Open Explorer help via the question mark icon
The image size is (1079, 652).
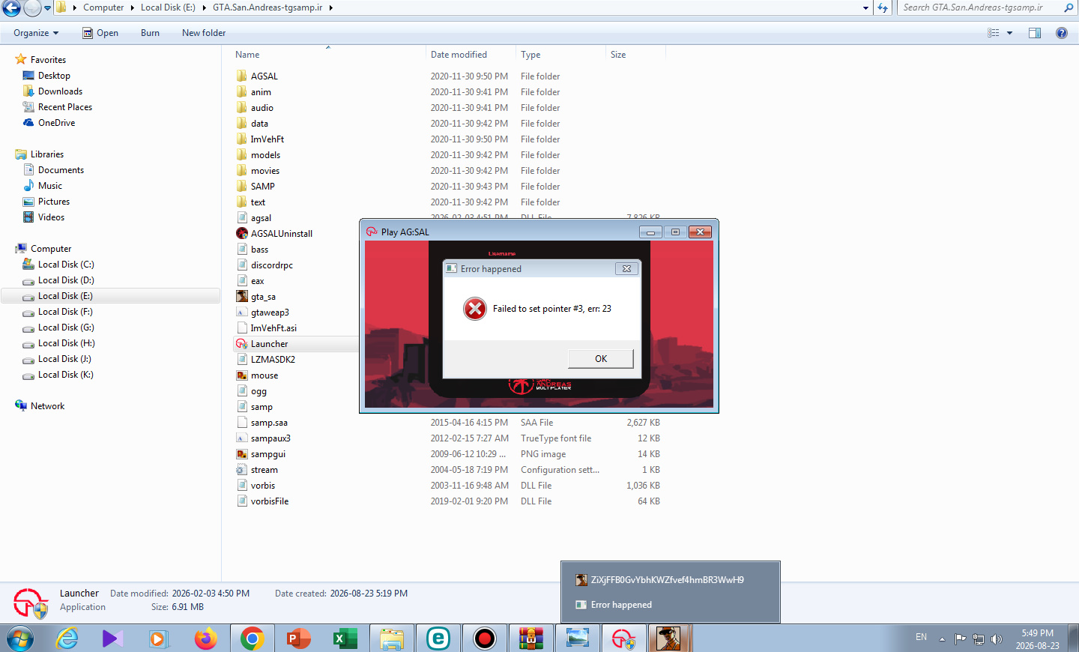[1062, 33]
